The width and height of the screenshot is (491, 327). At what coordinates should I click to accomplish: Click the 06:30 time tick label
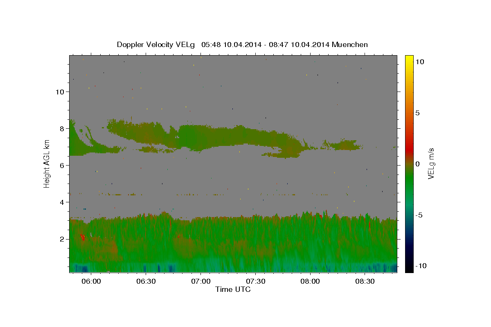[x=146, y=282]
